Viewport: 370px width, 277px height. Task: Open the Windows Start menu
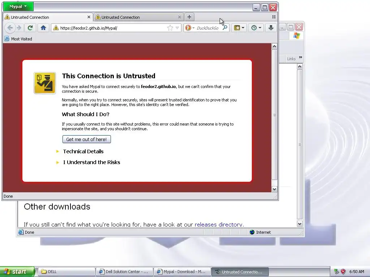point(17,272)
